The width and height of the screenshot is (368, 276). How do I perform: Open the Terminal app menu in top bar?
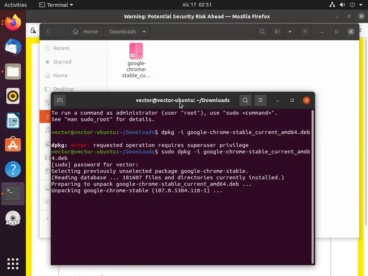click(56, 5)
